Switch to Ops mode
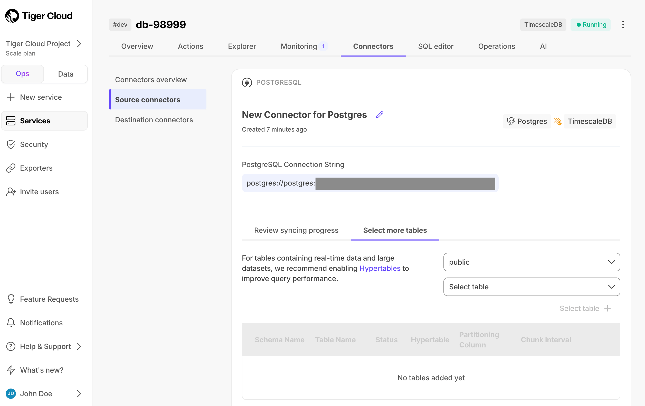 pos(23,74)
